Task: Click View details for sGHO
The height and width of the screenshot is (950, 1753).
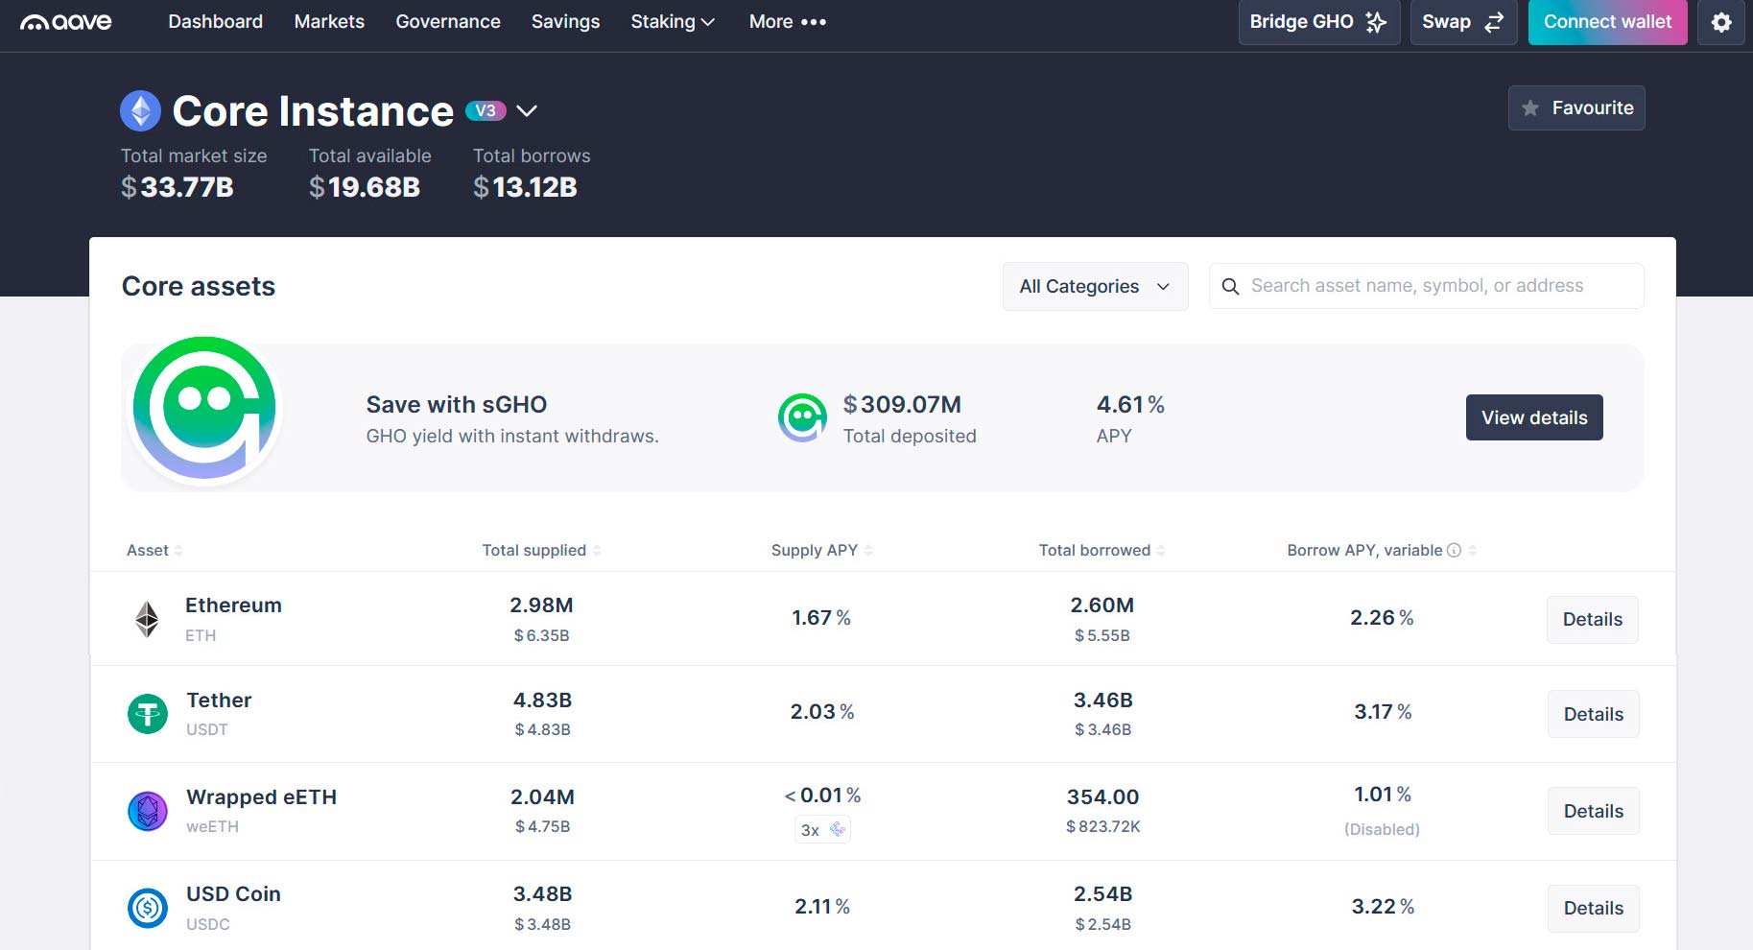Action: click(x=1534, y=417)
